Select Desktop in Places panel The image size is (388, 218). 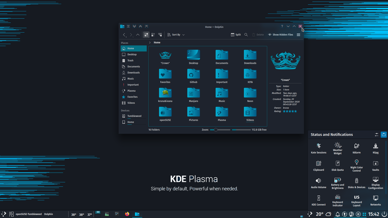[134, 54]
